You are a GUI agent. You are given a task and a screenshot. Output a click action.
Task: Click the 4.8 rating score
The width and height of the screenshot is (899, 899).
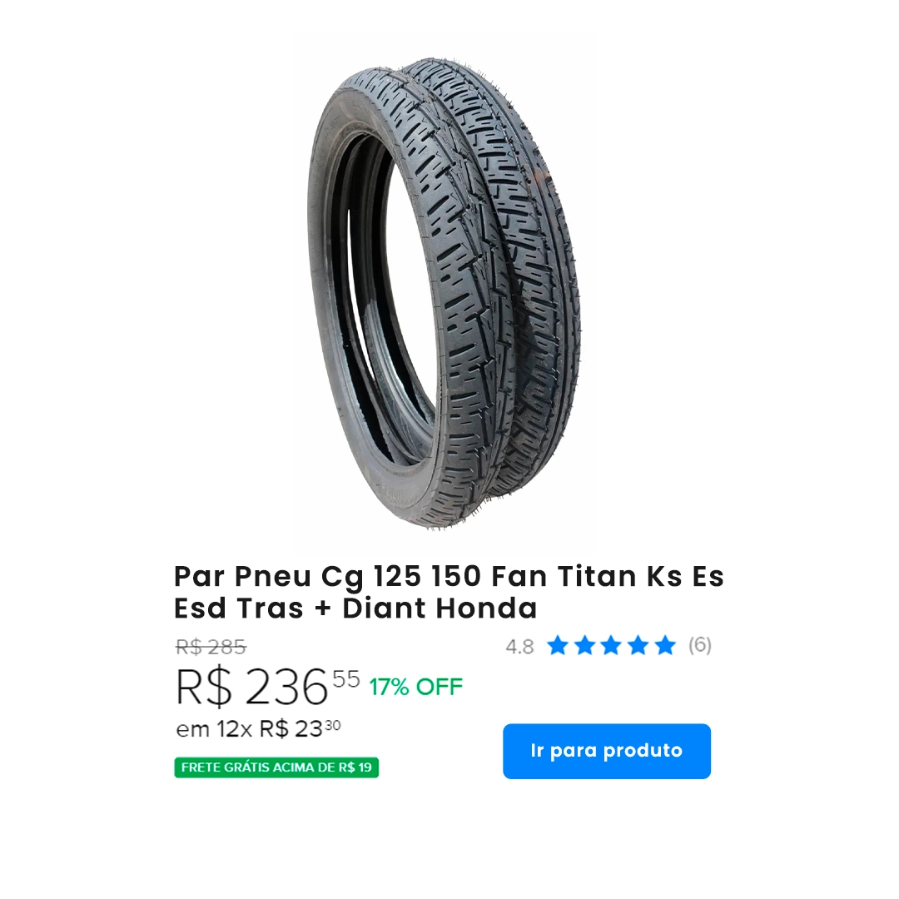pos(519,647)
